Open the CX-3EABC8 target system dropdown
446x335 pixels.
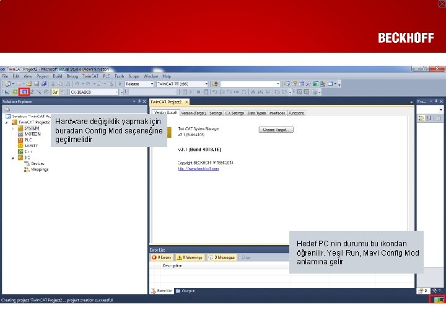(x=116, y=92)
